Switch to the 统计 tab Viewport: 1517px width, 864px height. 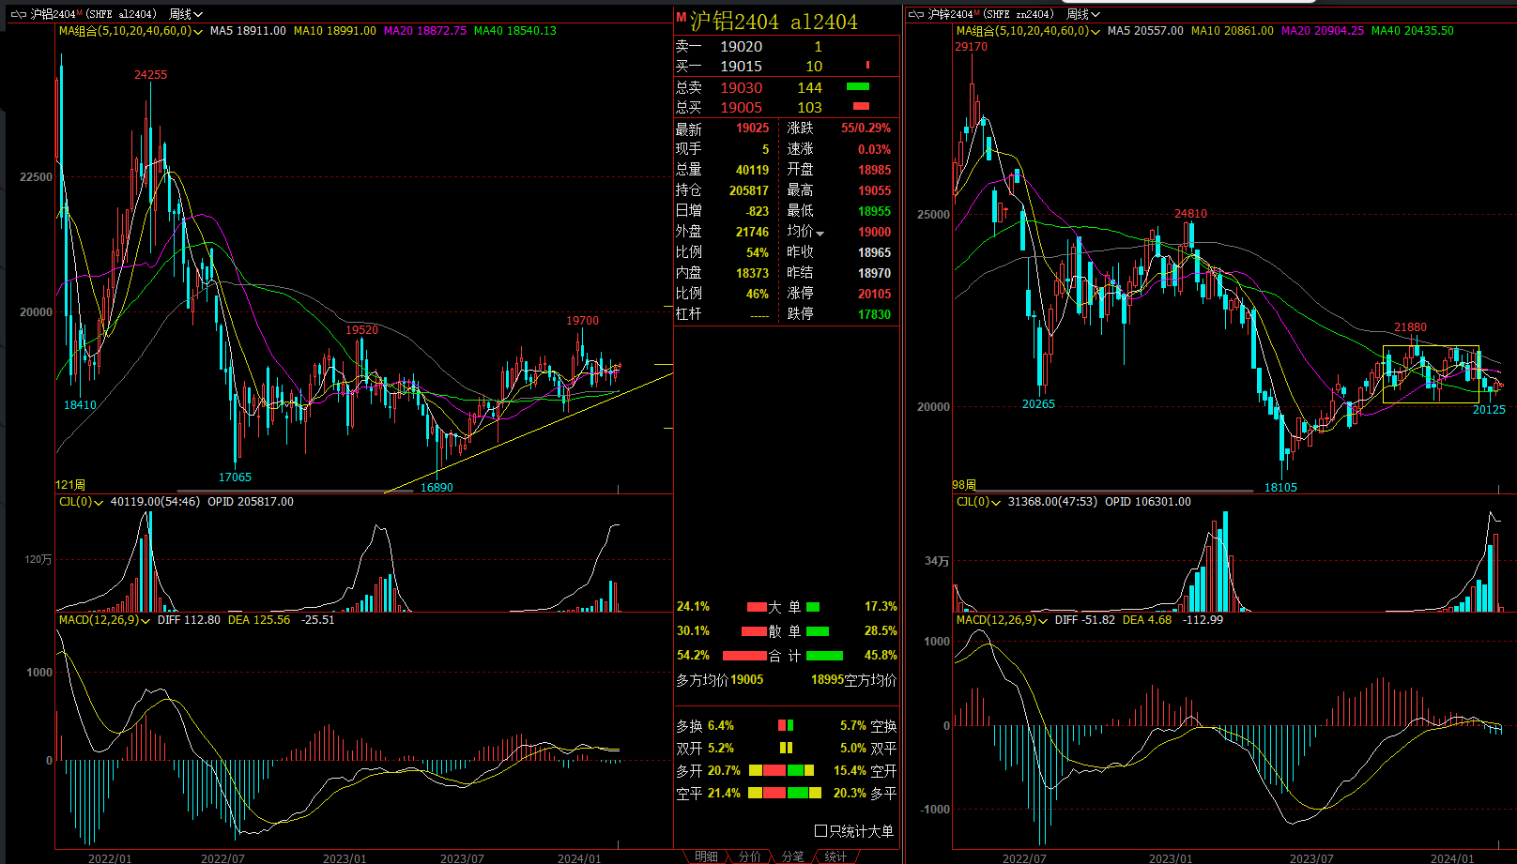click(x=835, y=856)
